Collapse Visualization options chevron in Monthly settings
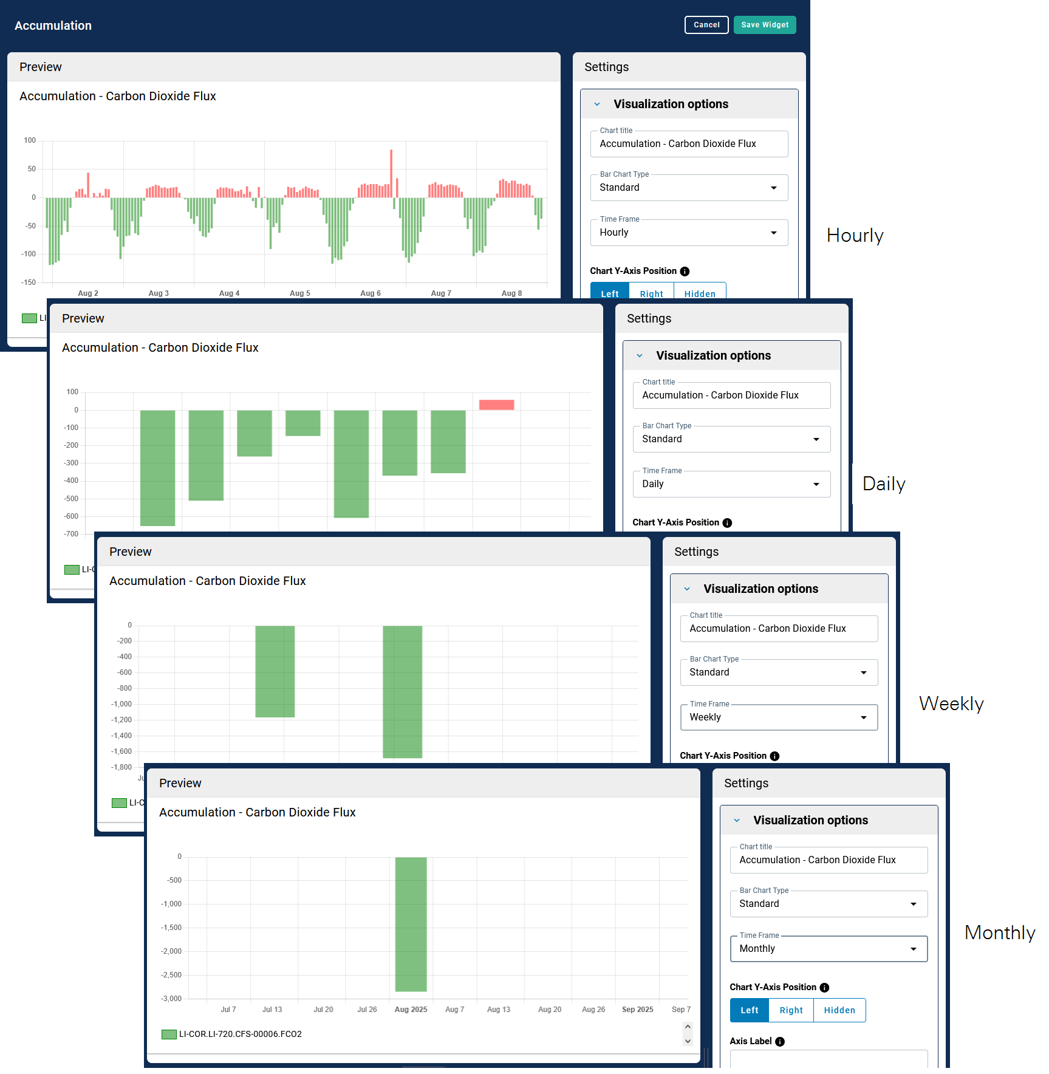This screenshot has width=1049, height=1074. [x=737, y=821]
